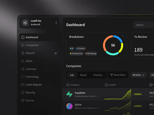Click the Lowfi Inc logo icon
The image size is (154, 115).
coord(25,23)
